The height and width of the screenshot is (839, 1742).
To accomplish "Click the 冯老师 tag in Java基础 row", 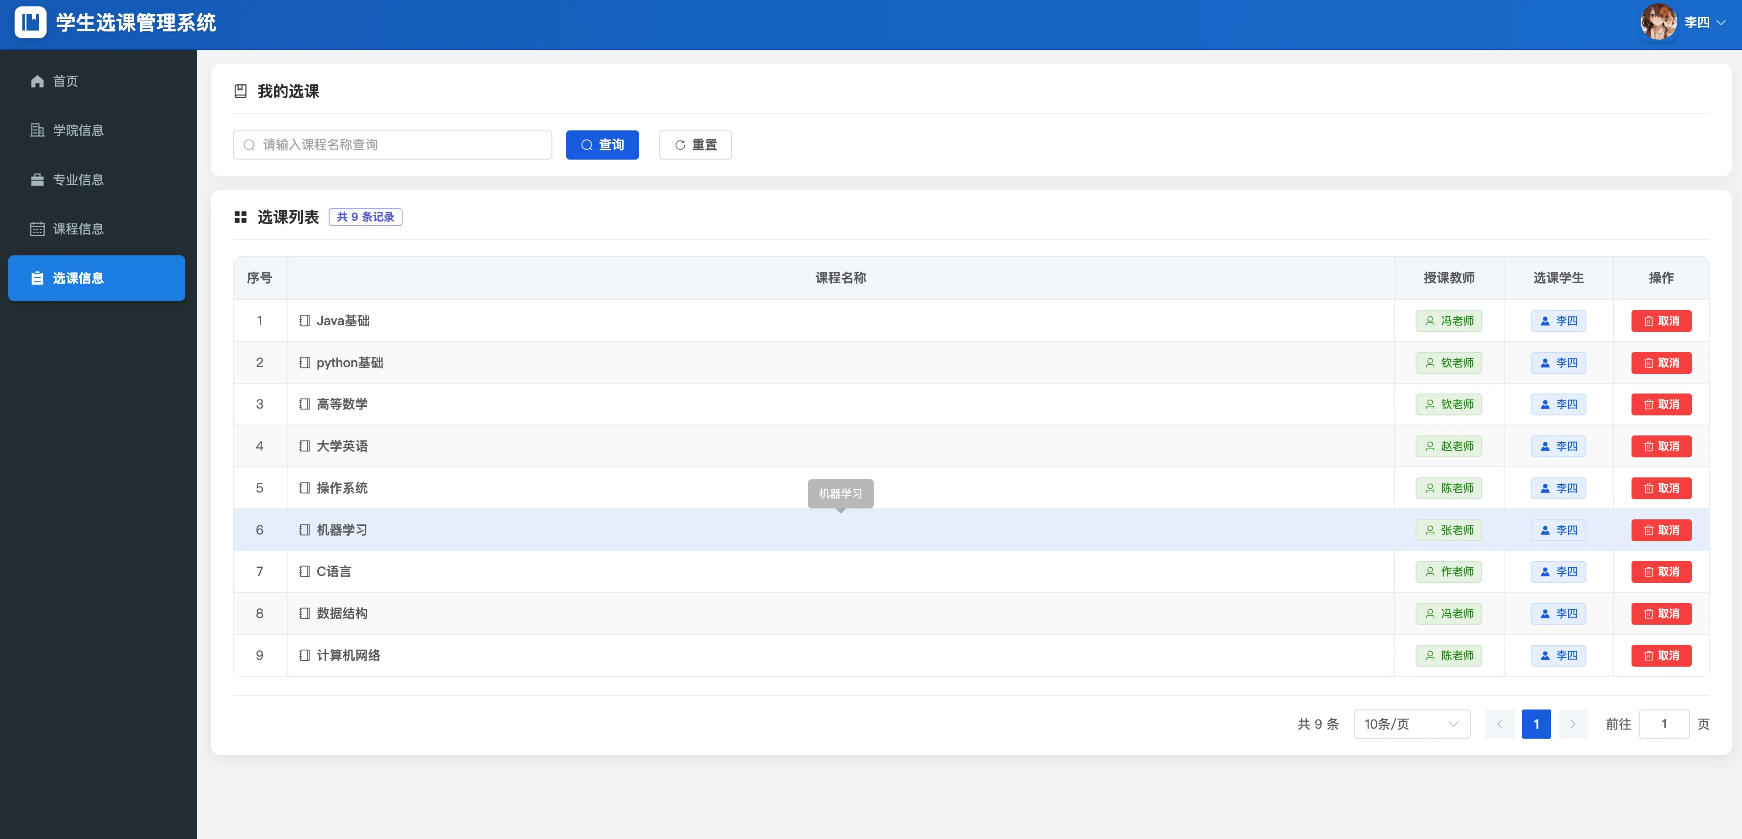I will coord(1448,321).
